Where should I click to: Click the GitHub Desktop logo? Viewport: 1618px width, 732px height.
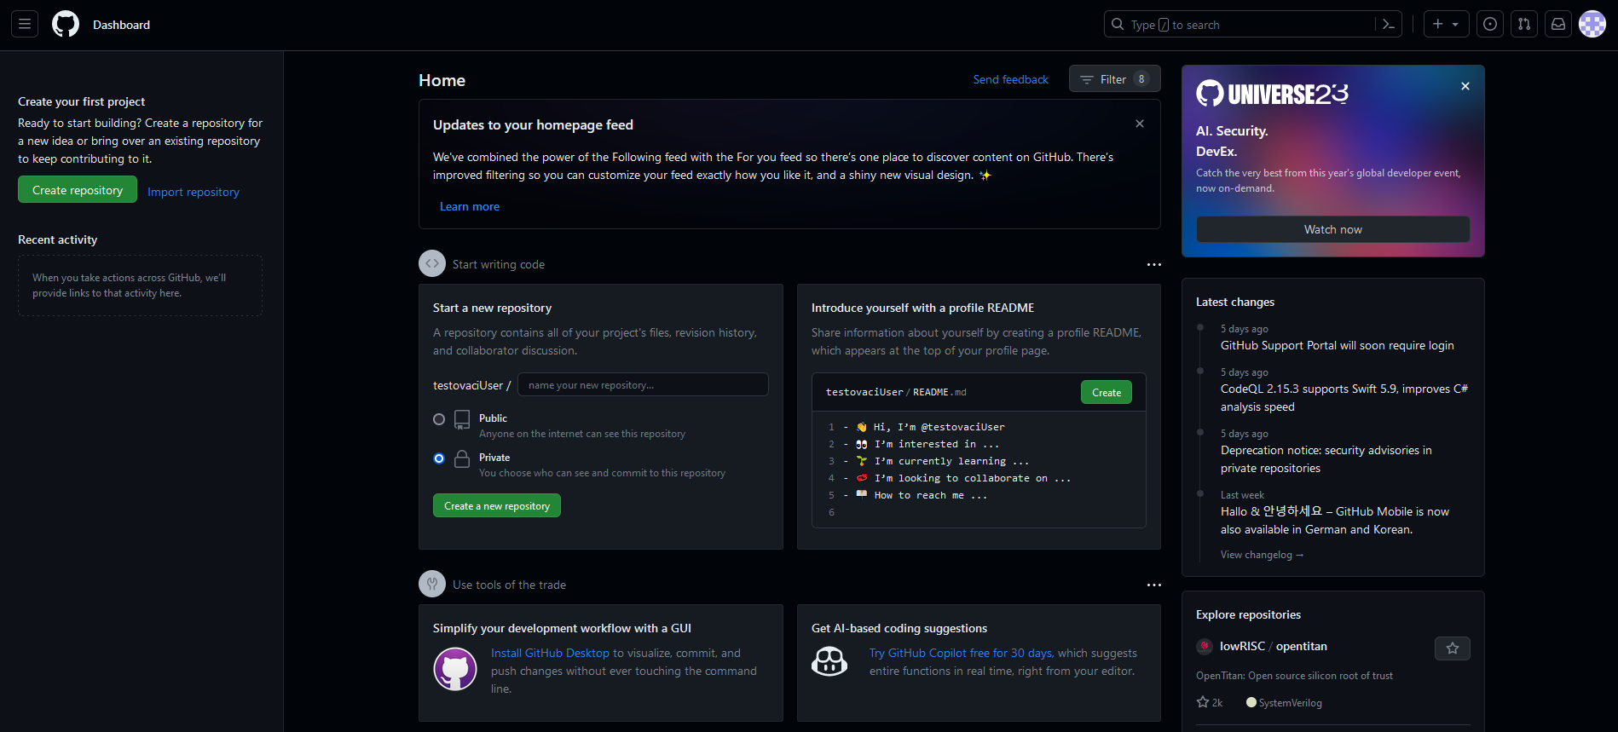[x=455, y=669]
